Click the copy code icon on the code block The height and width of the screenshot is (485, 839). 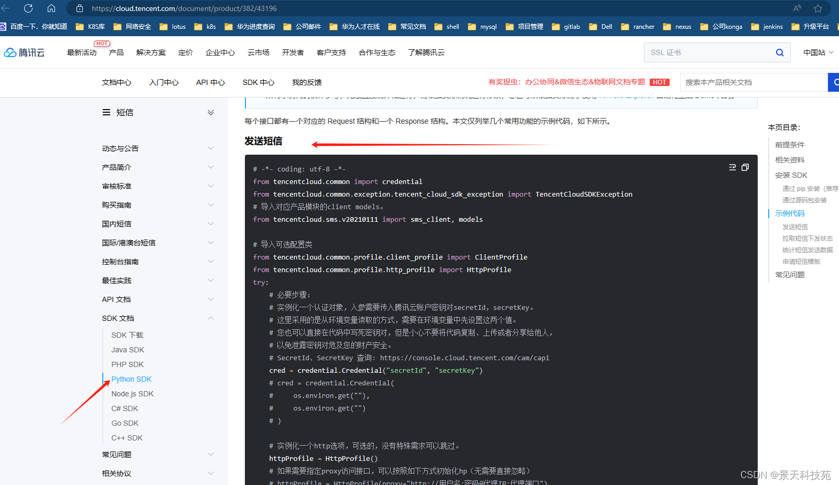click(745, 167)
